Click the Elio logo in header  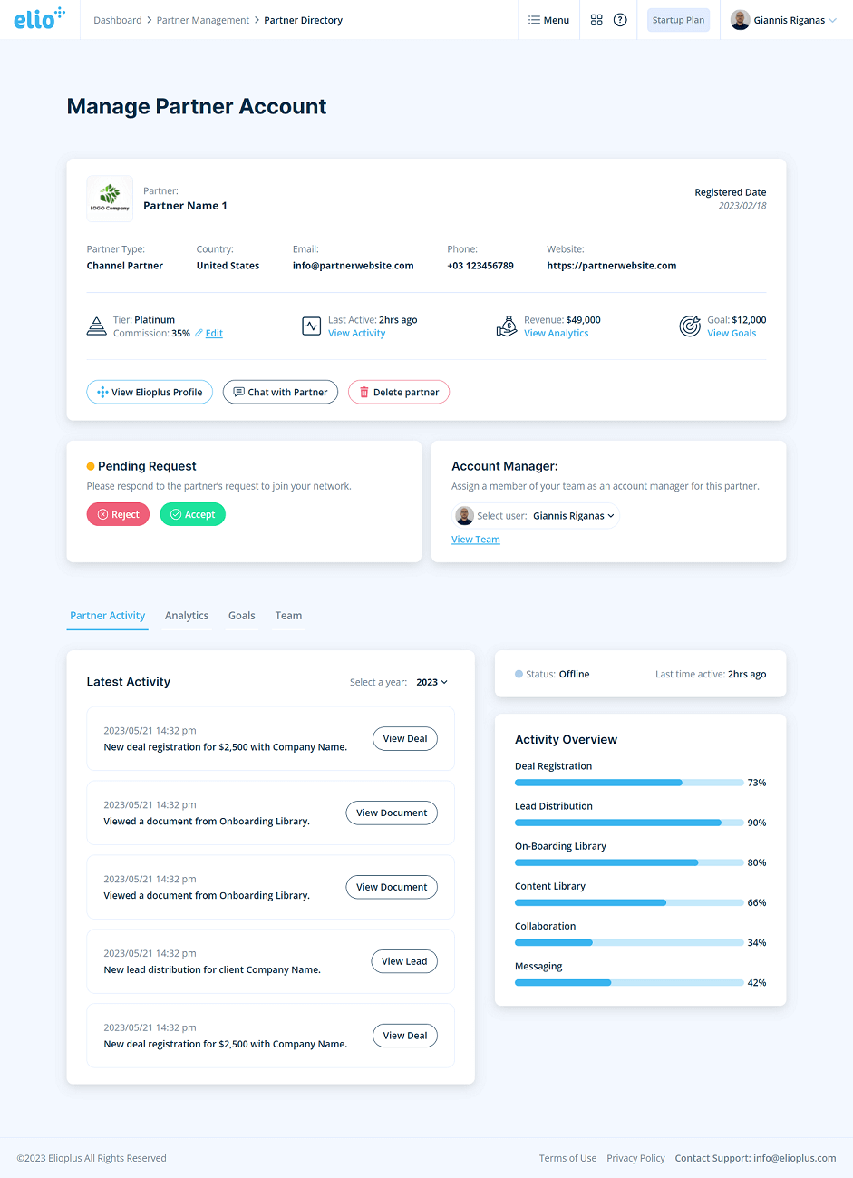(38, 19)
